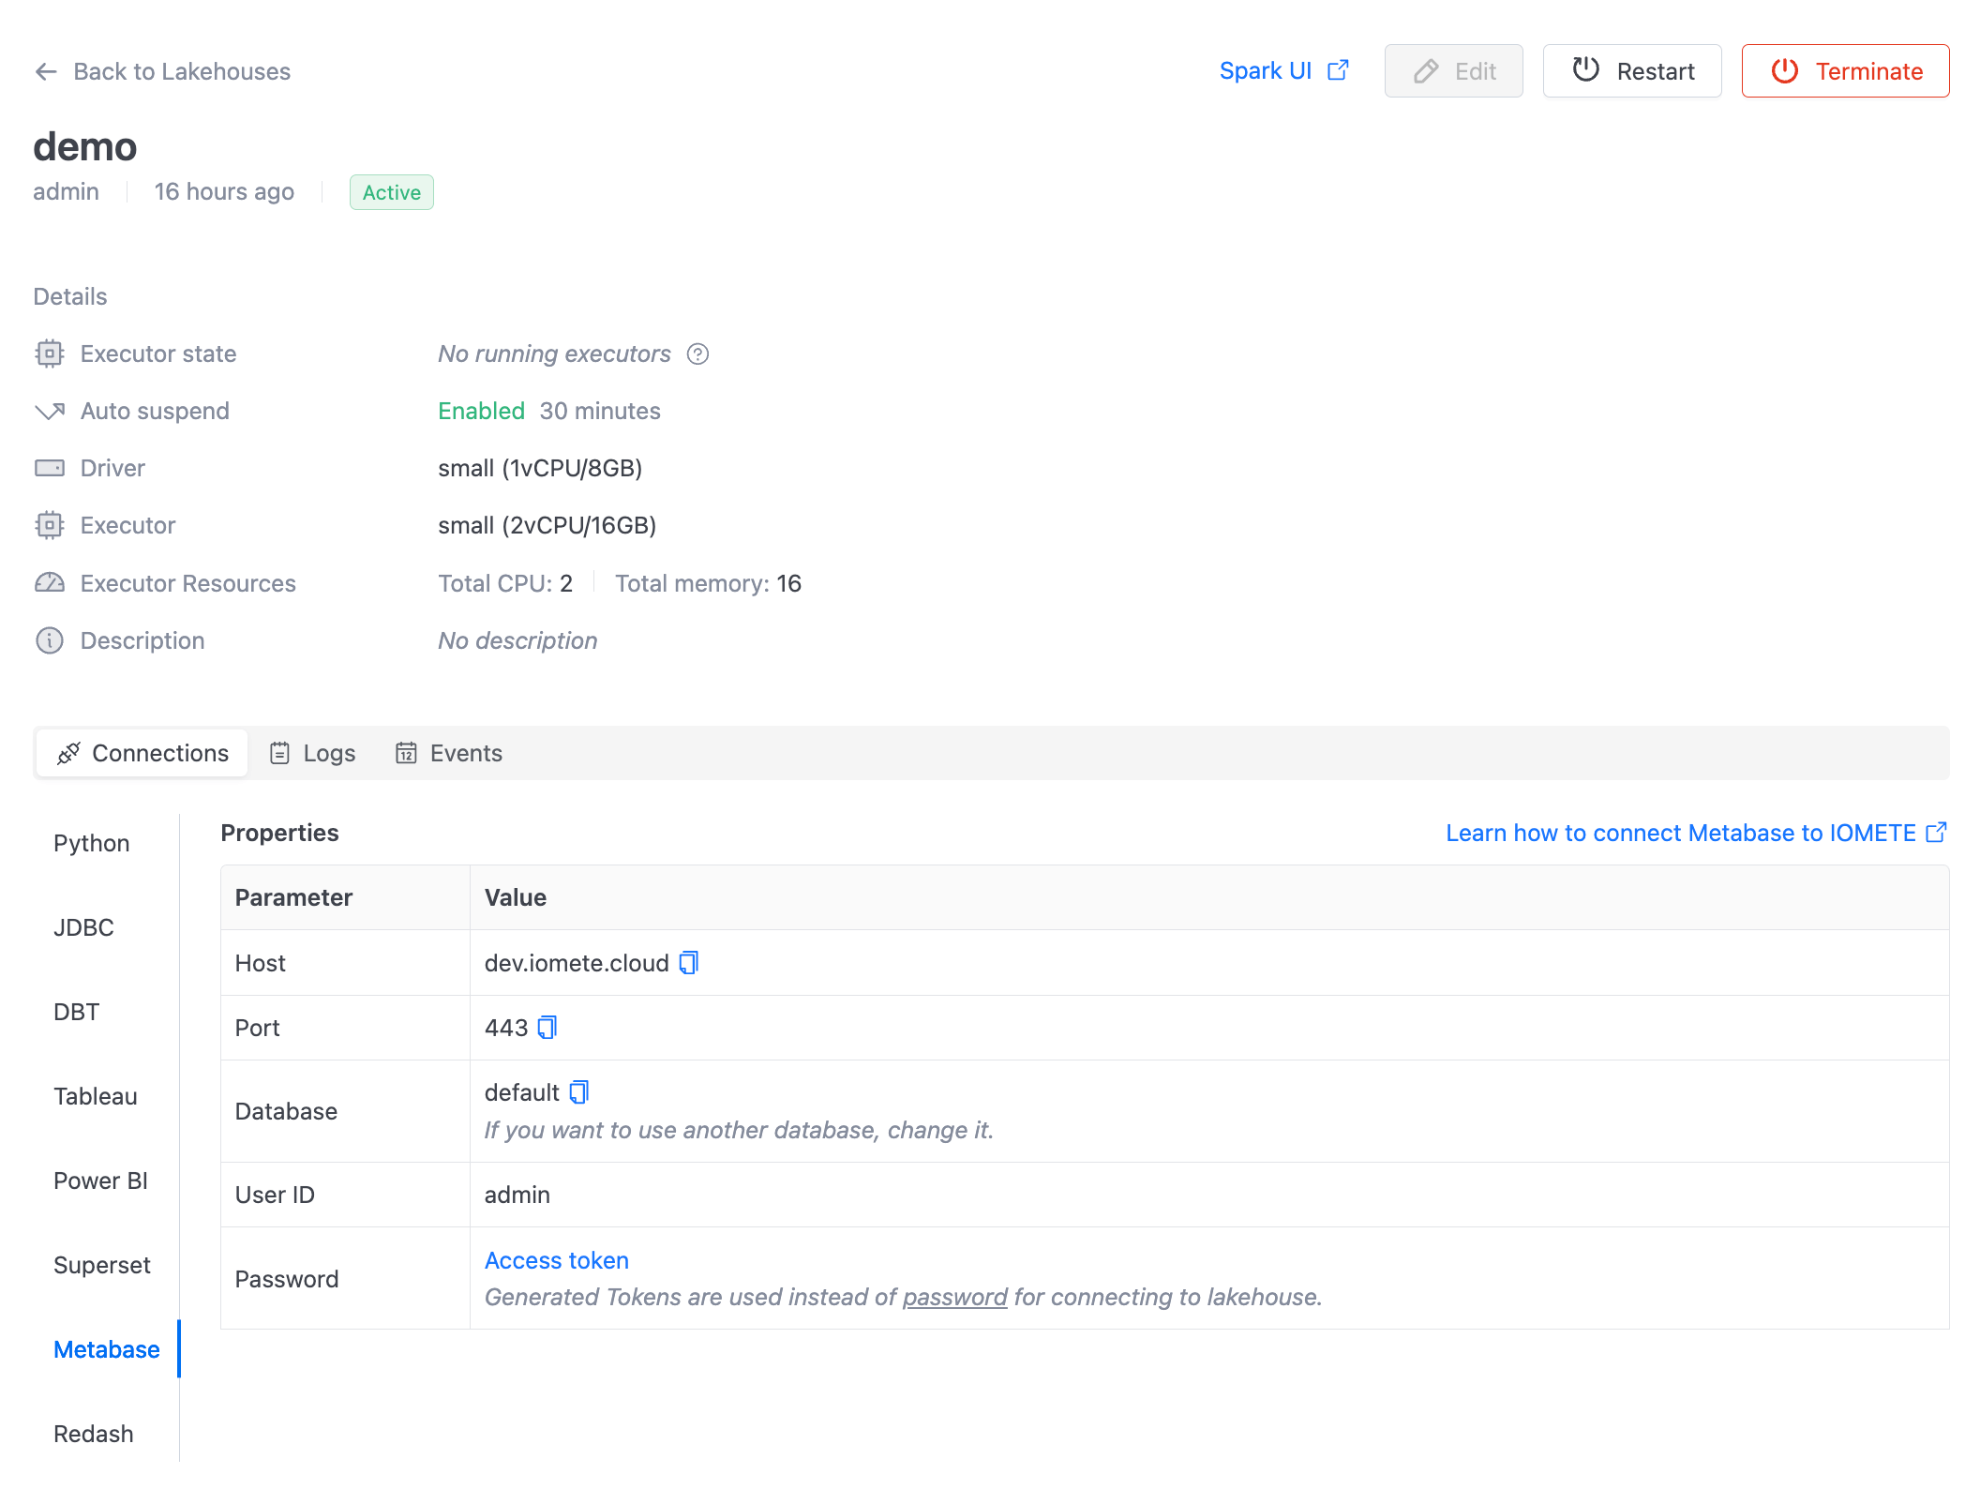Click the executor state info icon
Screen dimensions: 1980x1504
click(697, 353)
